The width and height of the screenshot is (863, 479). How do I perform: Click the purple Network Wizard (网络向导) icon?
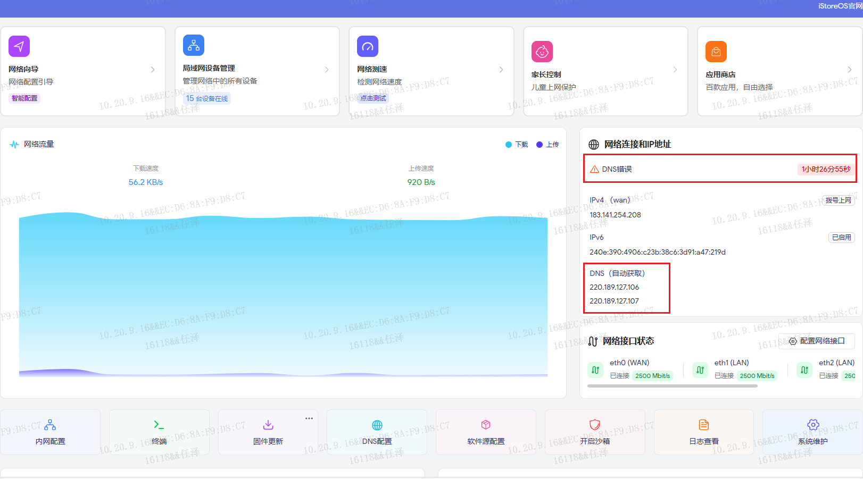coord(19,46)
